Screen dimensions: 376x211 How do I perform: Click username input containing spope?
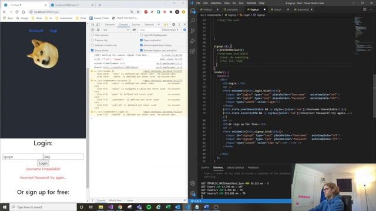pyautogui.click(x=23, y=156)
